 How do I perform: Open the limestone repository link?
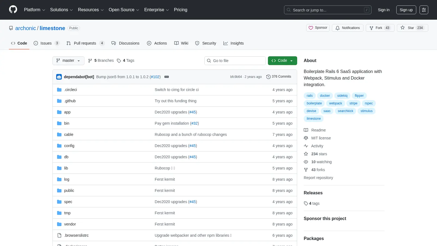point(52,28)
